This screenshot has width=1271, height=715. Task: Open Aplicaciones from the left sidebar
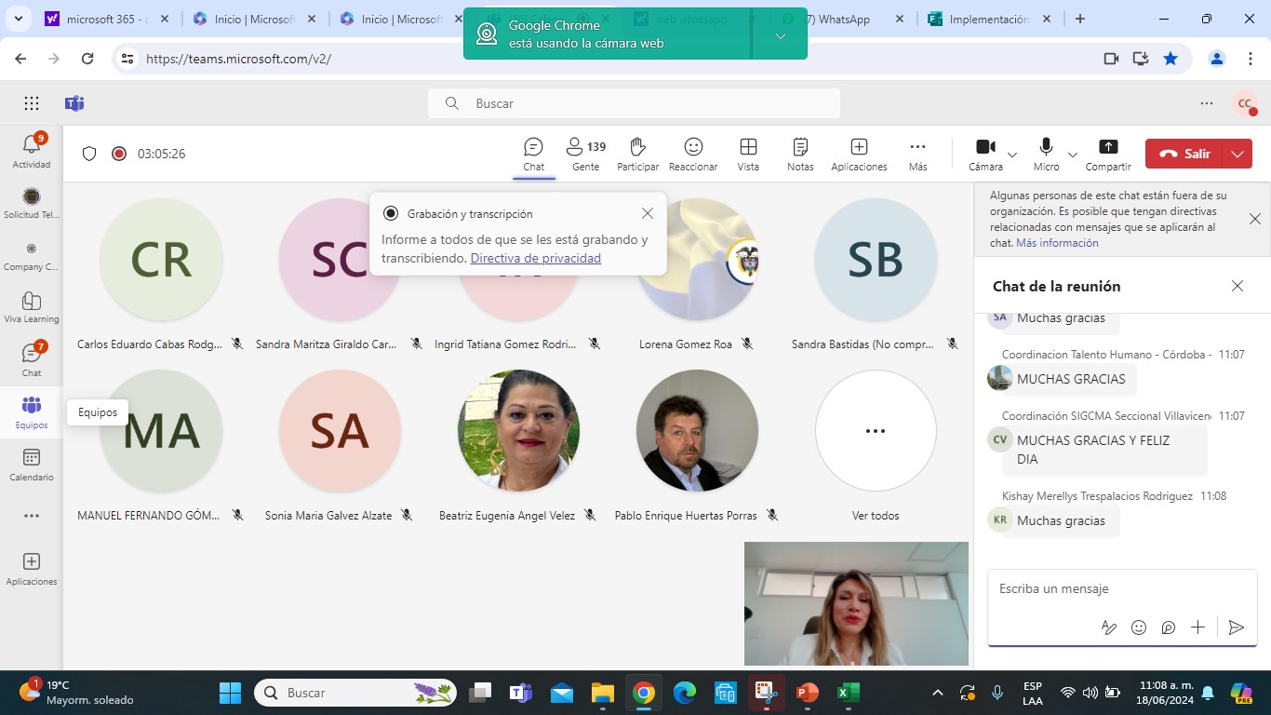[32, 568]
